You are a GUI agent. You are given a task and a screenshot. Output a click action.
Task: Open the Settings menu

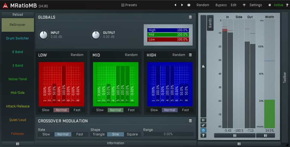[256, 5]
